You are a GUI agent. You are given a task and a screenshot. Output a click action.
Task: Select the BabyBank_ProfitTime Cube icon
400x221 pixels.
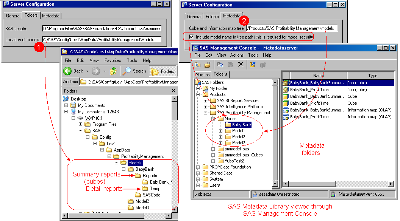(286, 103)
